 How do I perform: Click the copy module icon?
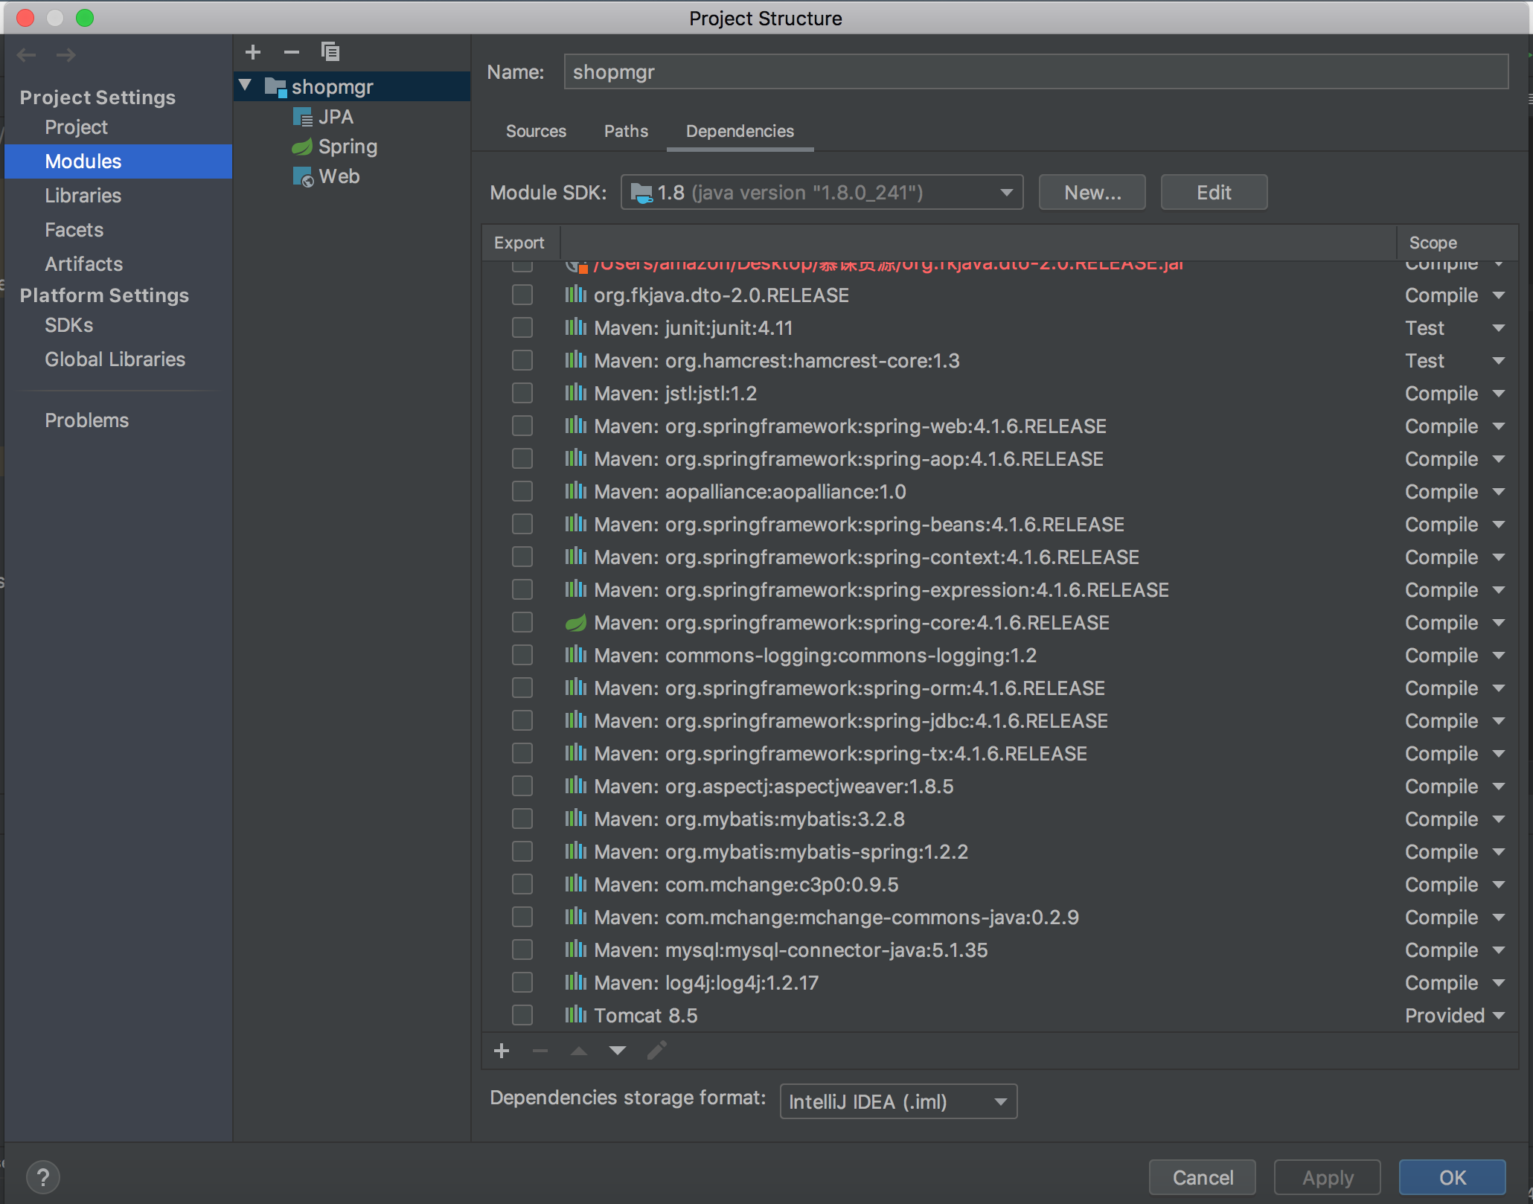330,52
